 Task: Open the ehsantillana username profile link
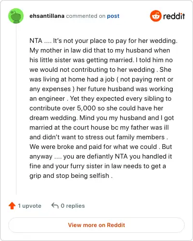[47, 16]
